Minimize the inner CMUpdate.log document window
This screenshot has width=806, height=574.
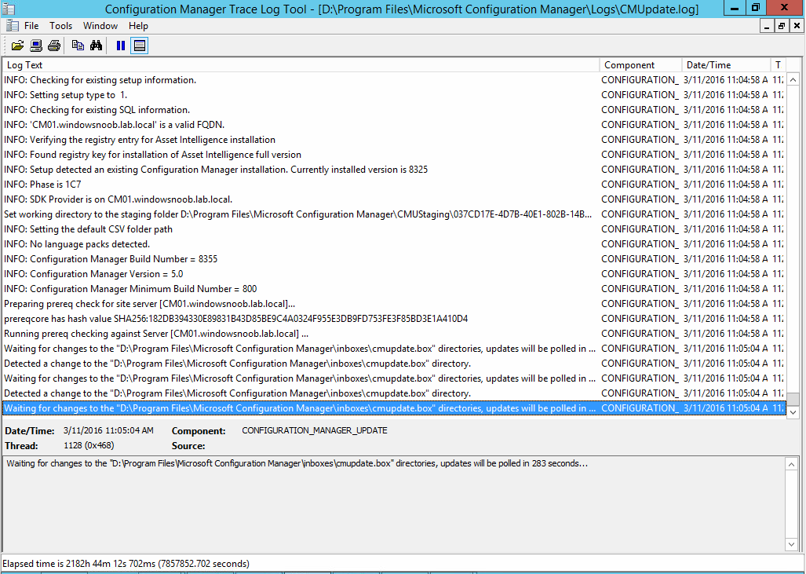(x=767, y=26)
